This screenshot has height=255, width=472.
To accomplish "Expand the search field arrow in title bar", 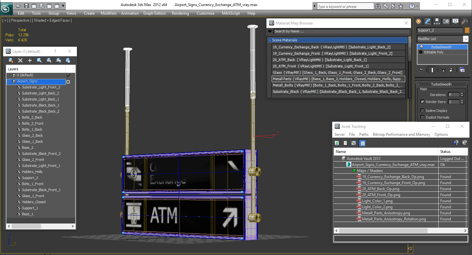I will click(x=314, y=6).
